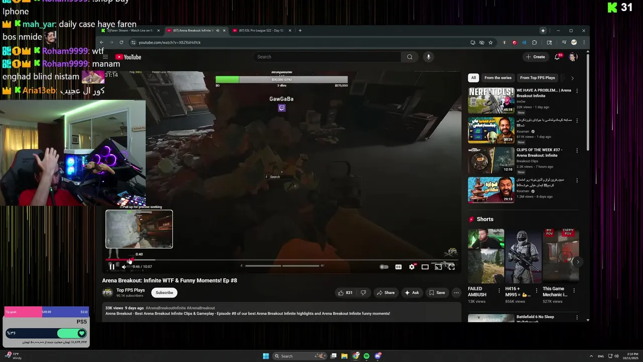Enter fullscreen in the video player
Screen dimensions: 643x362
(x=452, y=267)
